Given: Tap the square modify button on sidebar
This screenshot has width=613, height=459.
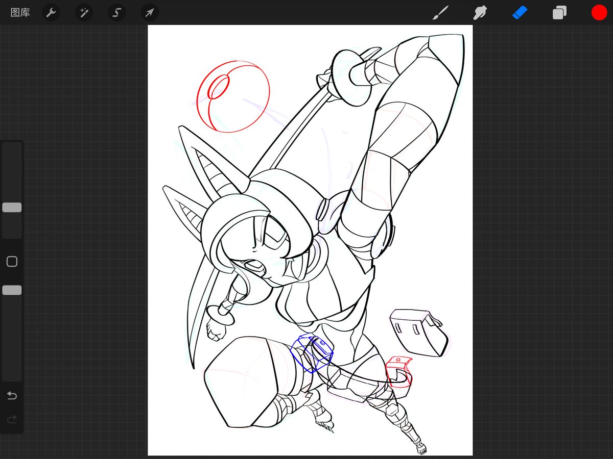Looking at the screenshot, I should coord(12,262).
